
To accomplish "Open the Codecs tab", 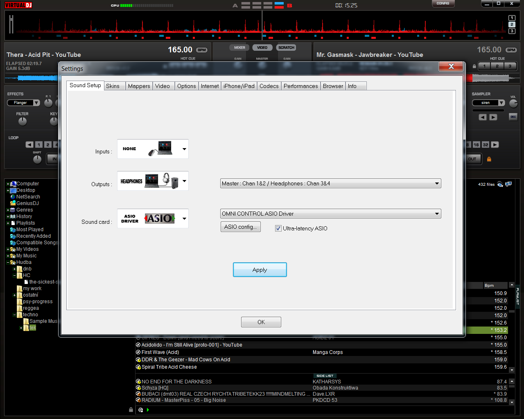I will click(x=269, y=86).
